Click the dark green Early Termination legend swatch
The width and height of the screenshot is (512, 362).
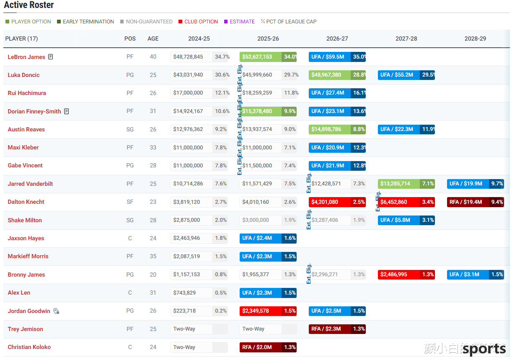pos(59,22)
